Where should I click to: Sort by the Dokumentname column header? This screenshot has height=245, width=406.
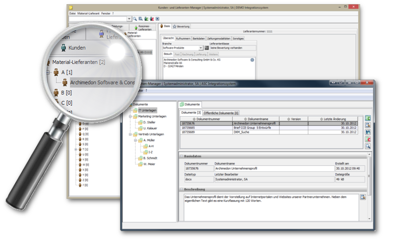[x=256, y=119]
